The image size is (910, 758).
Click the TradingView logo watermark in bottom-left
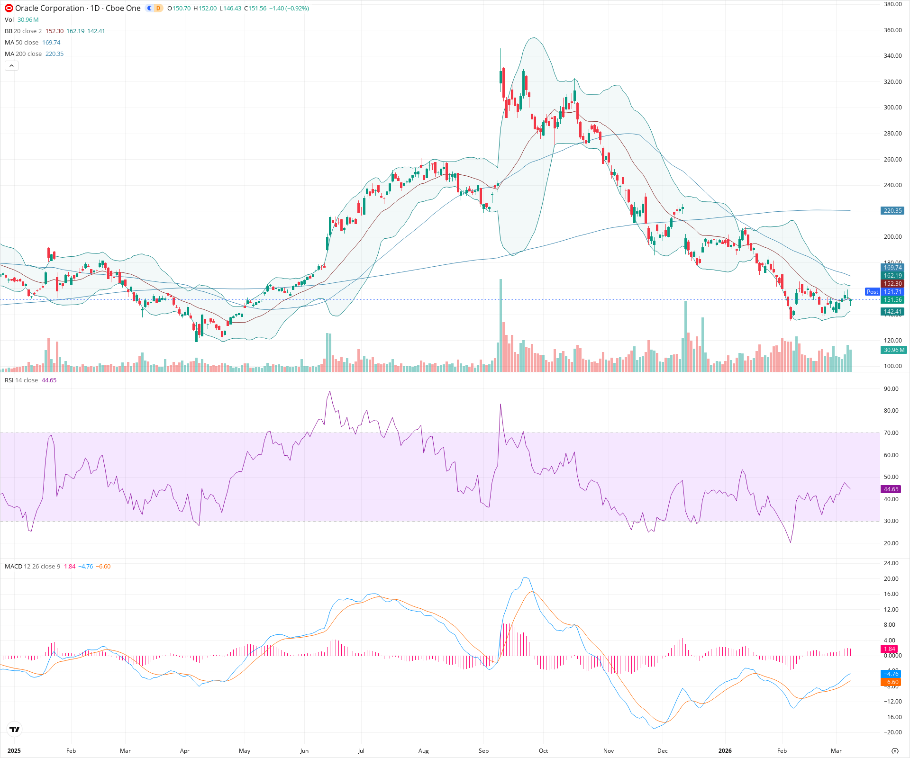(x=14, y=729)
